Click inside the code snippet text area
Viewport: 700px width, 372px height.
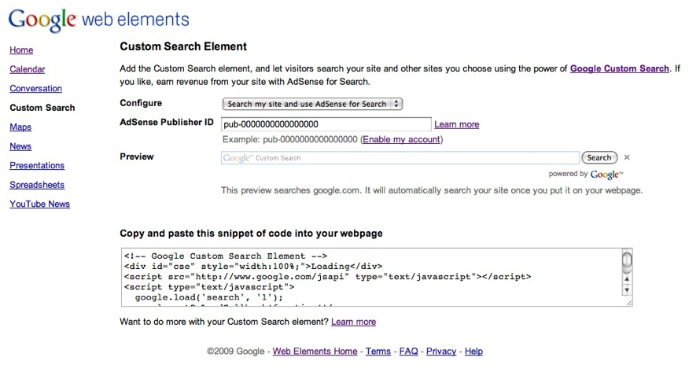pos(370,277)
